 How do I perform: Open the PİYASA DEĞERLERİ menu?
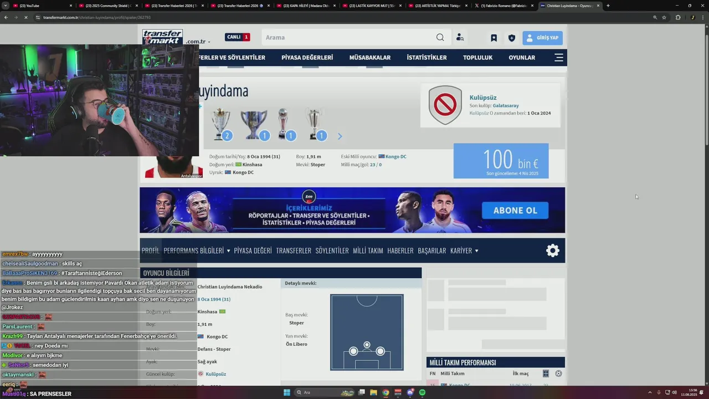coord(307,58)
